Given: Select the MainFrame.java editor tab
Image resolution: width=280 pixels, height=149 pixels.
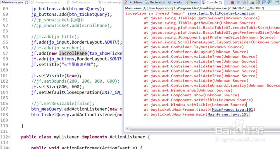Looking at the screenshot, I should [x=13, y=2].
